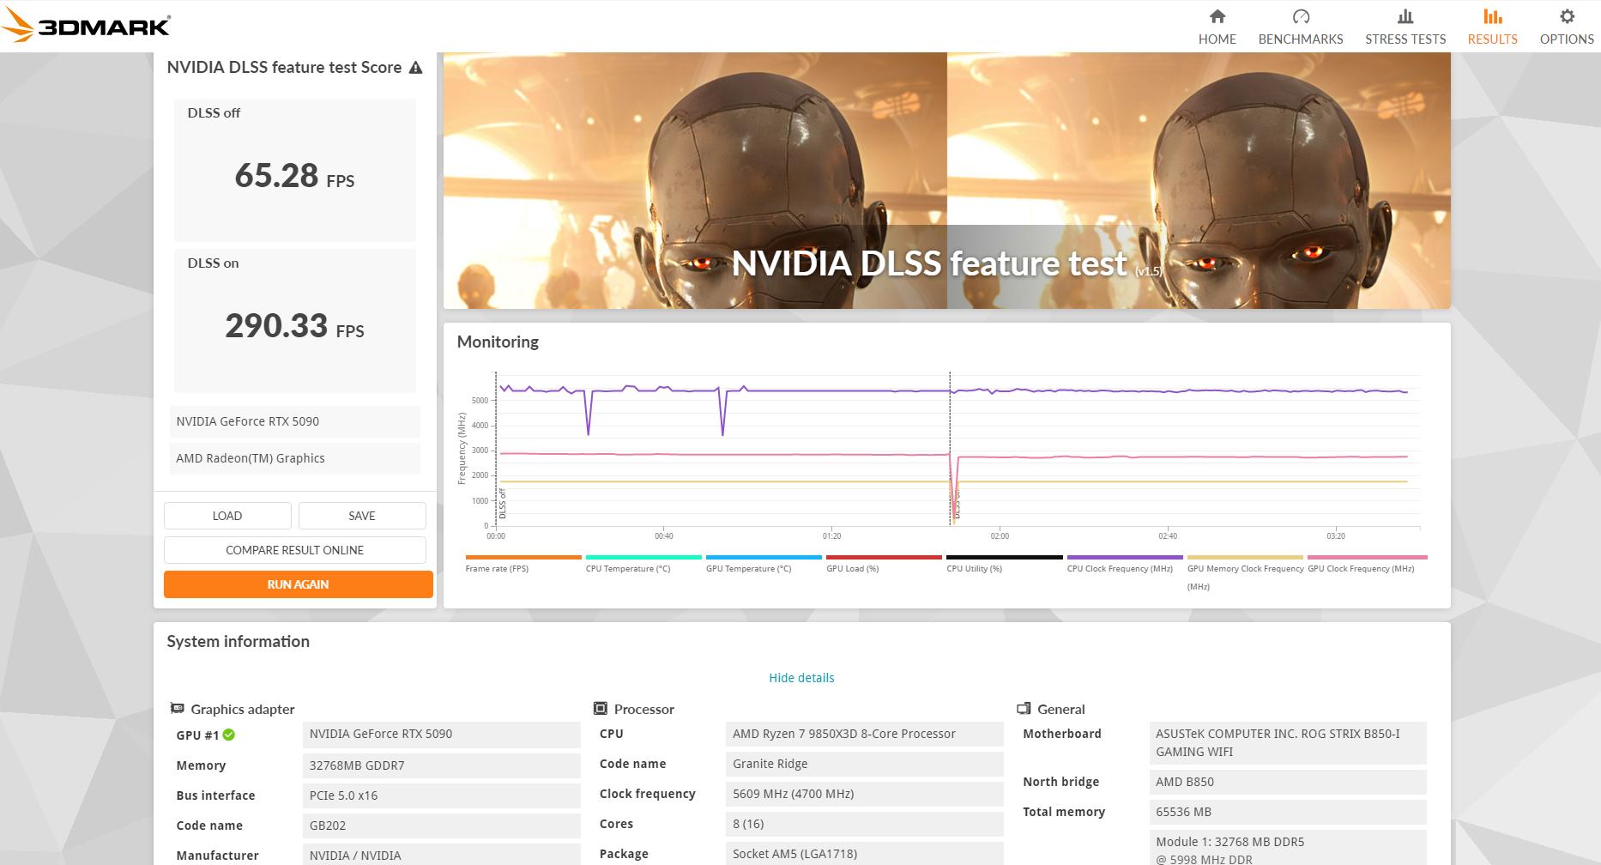Viewport: 1601px width, 865px height.
Task: Select the DLSS off 65.28 FPS card
Action: [295, 170]
